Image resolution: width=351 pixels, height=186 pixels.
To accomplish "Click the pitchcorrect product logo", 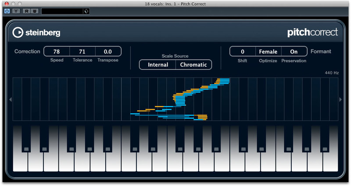I will [x=312, y=32].
